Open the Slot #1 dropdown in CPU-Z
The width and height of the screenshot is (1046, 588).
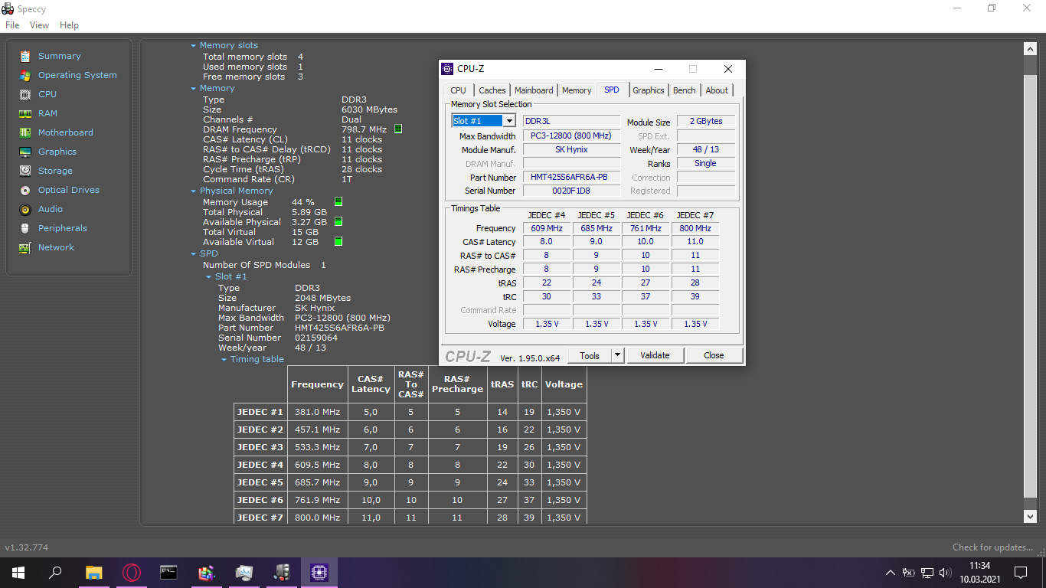point(509,121)
